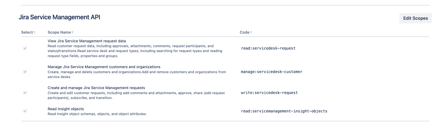Toggle checkbox for Create and manage requests scope
This screenshot has width=446, height=134.
[25, 93]
